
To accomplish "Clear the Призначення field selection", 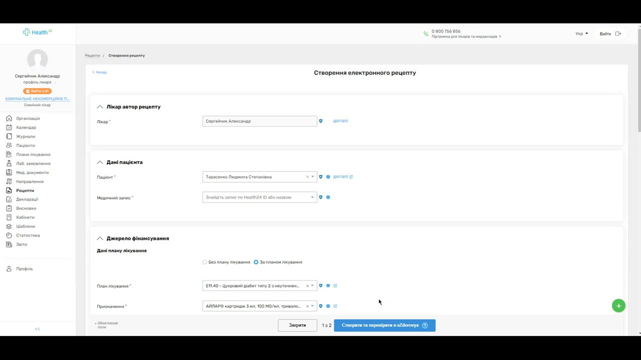I will (307, 306).
